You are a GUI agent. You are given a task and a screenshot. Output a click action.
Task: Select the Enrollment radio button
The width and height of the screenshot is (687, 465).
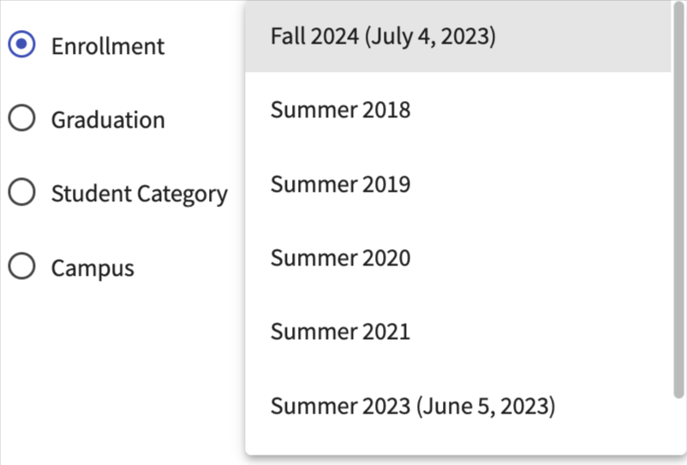[x=21, y=45]
